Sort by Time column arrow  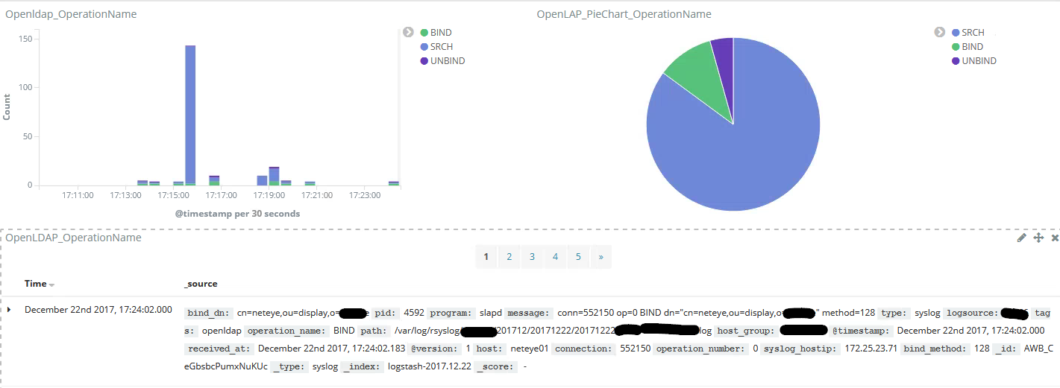click(x=52, y=285)
